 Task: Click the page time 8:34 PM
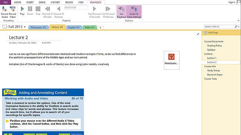point(46,43)
